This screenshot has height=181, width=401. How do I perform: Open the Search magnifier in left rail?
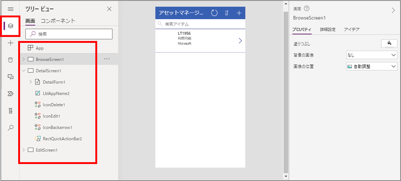click(10, 128)
